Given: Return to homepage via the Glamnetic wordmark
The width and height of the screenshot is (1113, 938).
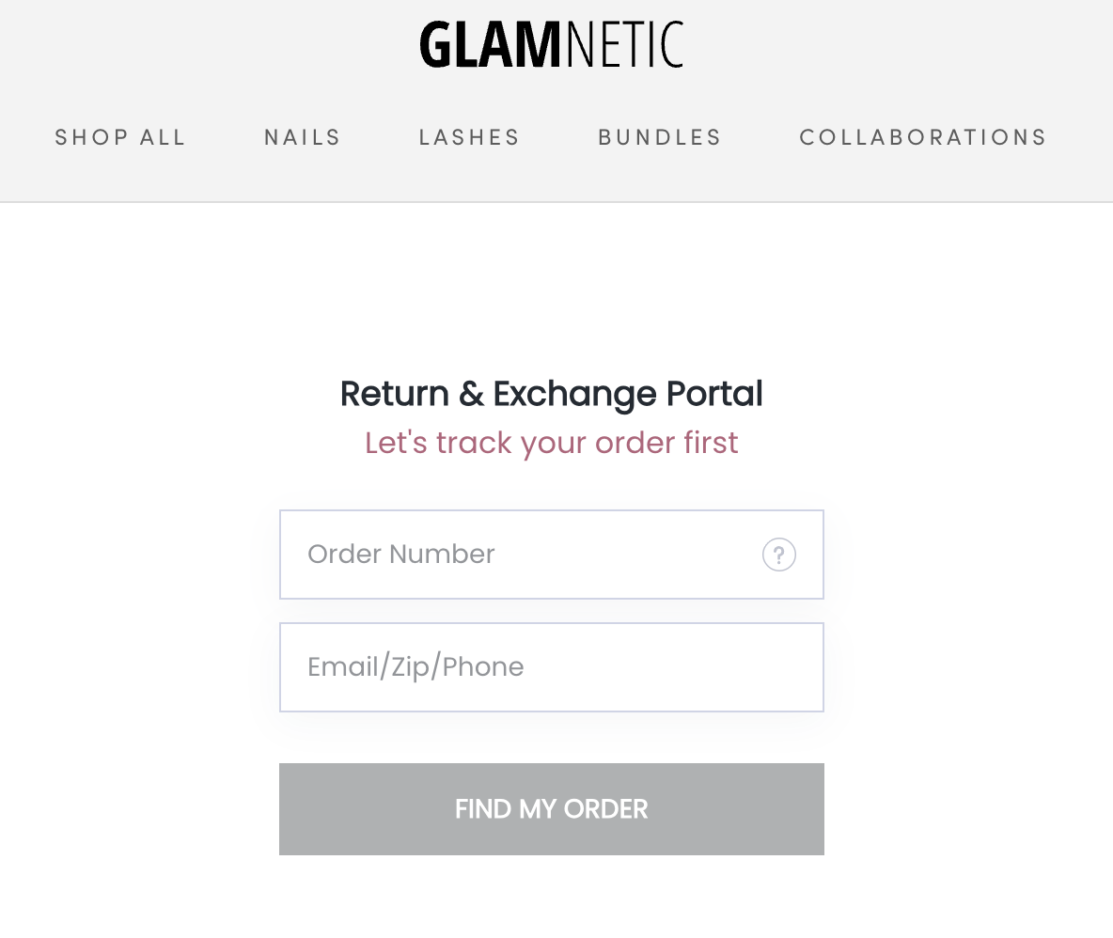Looking at the screenshot, I should 551,45.
